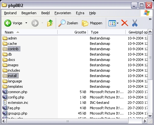Go up one folder level icon

coord(50,23)
